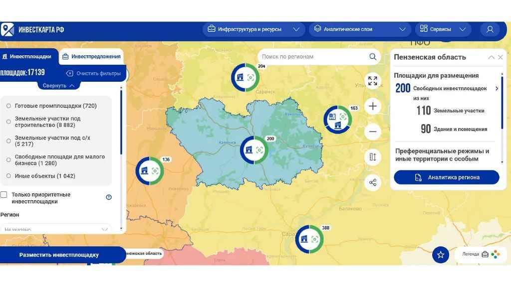Click the share map icon

click(372, 183)
